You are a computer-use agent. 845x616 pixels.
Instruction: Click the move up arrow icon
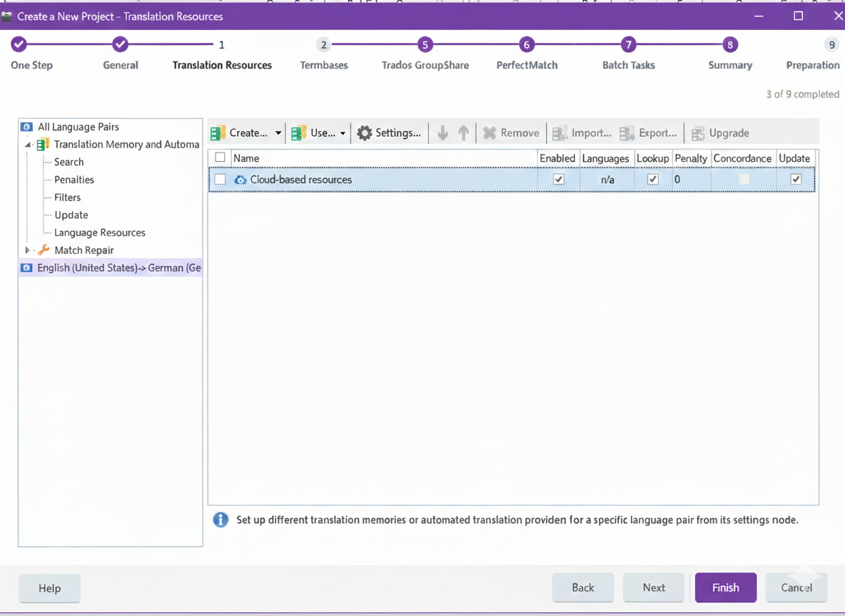coord(464,133)
